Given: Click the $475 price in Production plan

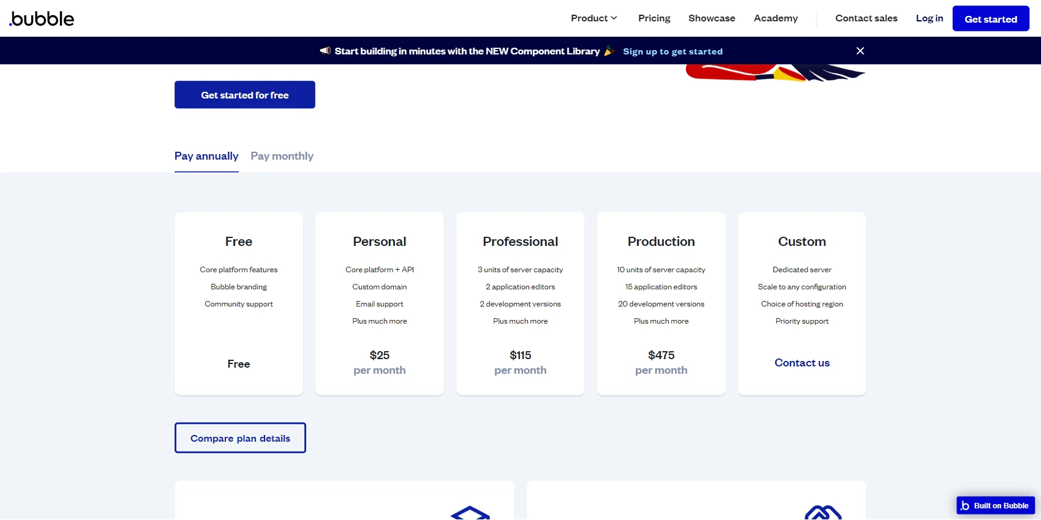Looking at the screenshot, I should [661, 355].
